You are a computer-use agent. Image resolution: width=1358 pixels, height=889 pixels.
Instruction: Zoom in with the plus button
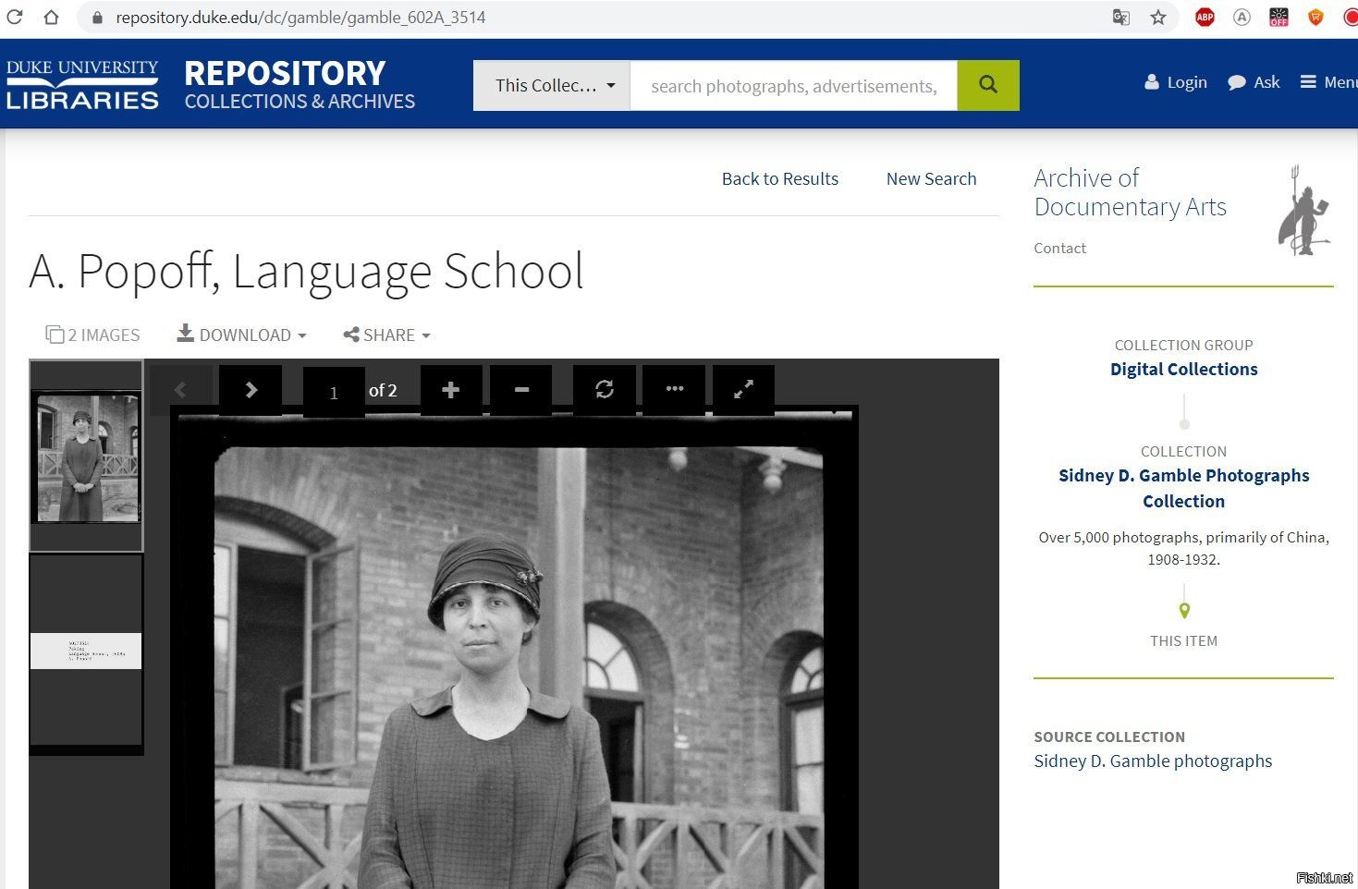coord(450,390)
